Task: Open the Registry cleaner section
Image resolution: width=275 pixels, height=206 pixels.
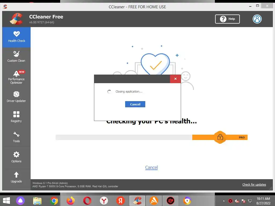Action: click(x=16, y=117)
